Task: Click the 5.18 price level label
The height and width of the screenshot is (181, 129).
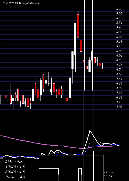Action: [119, 41]
